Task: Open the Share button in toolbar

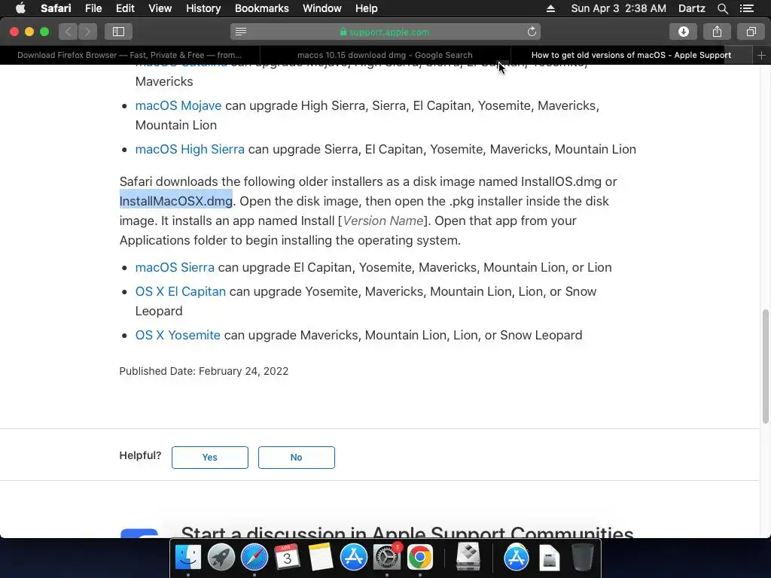Action: coord(717,32)
